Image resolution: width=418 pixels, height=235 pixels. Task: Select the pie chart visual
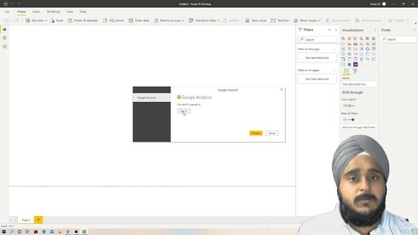[361, 49]
